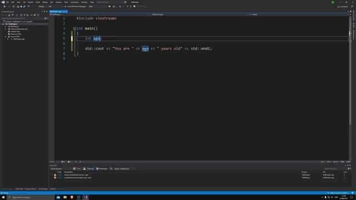Collapse the Source Files folder
356x200 pixels.
tap(6, 37)
